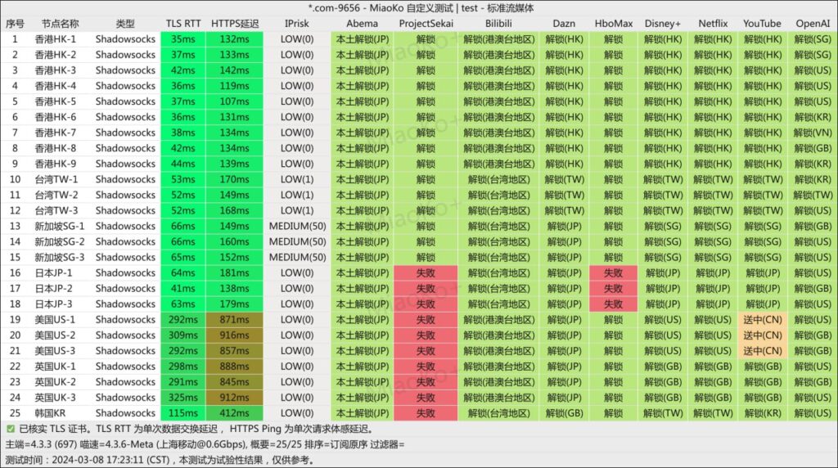The width and height of the screenshot is (838, 468).
Task: Select the Bilibili column header
Action: tap(498, 24)
